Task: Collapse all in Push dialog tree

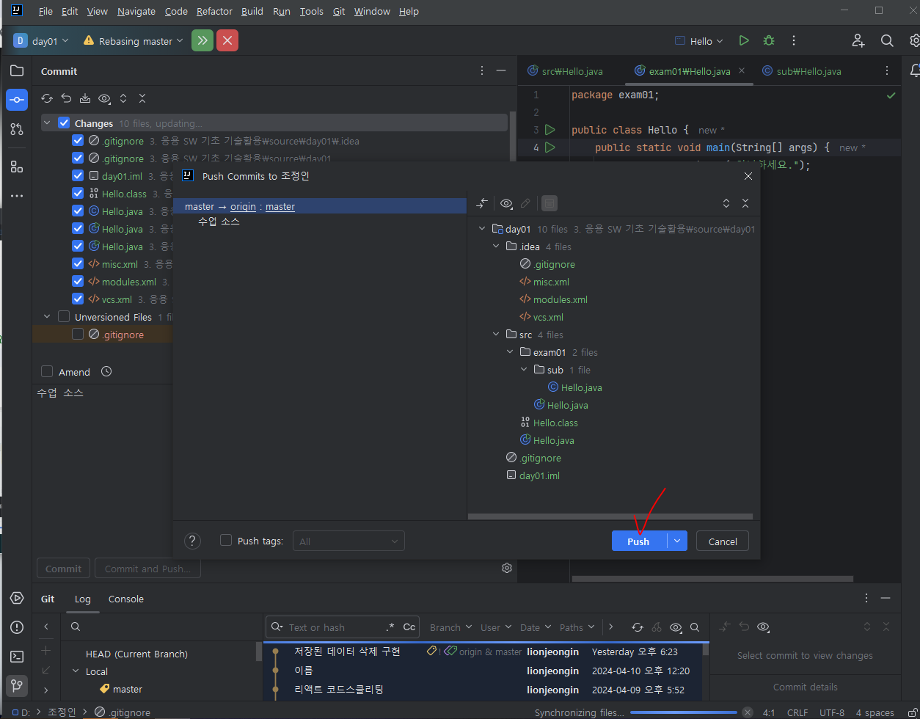Action: click(745, 203)
